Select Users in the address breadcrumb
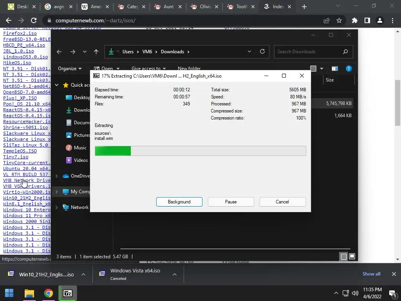 pos(128,52)
